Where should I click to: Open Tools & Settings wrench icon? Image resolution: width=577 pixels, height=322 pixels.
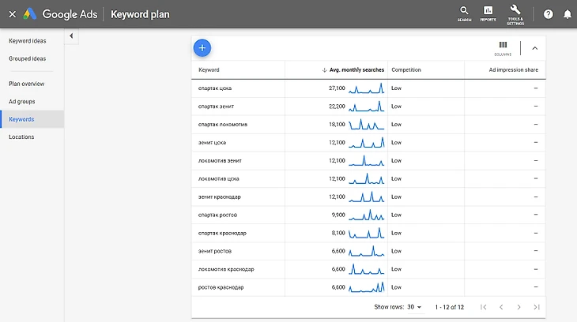coord(515,12)
